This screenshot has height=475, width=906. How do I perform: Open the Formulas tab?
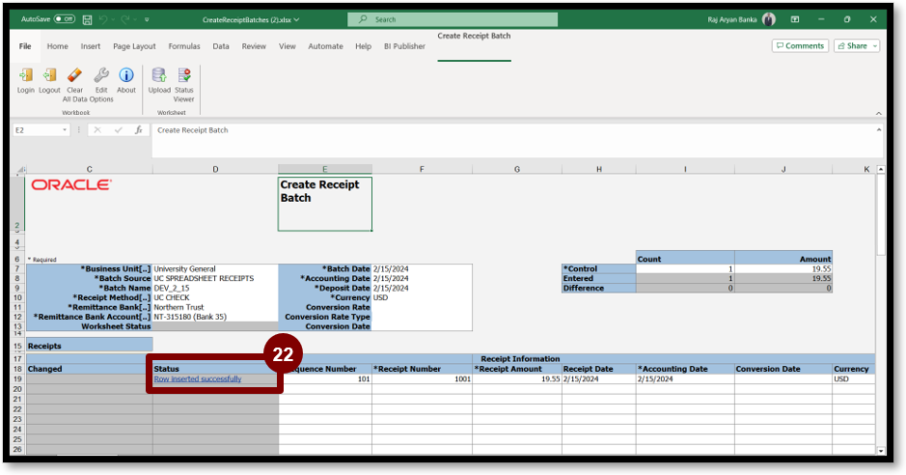pyautogui.click(x=184, y=46)
